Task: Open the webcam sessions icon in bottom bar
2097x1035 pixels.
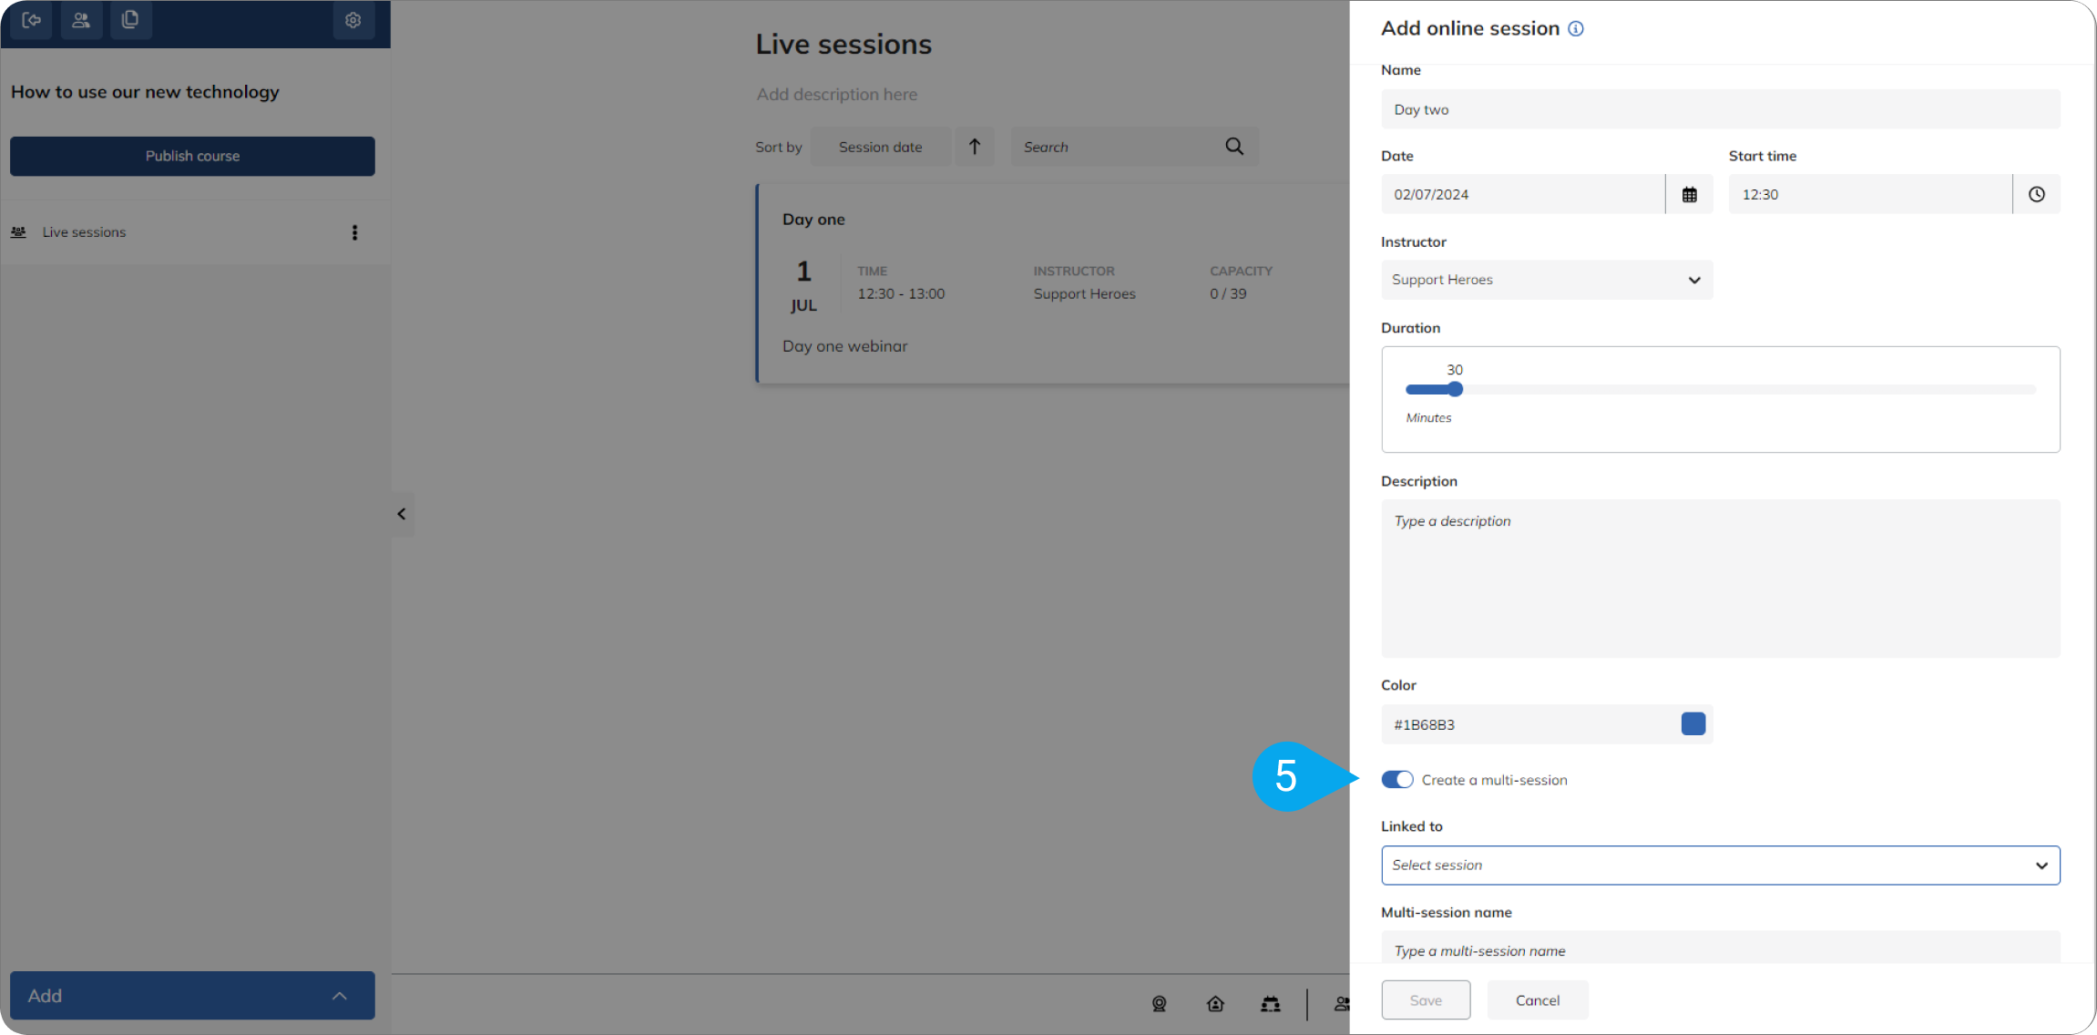Action: [1159, 1004]
